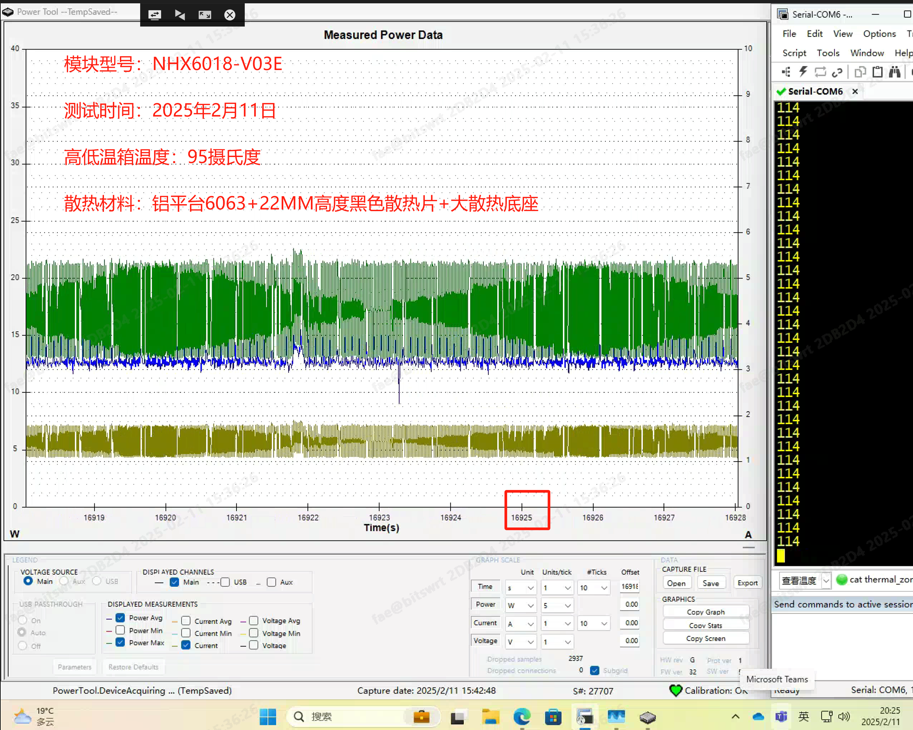Enable Aux displayed channel checkbox
This screenshot has width=913, height=730.
tap(271, 582)
